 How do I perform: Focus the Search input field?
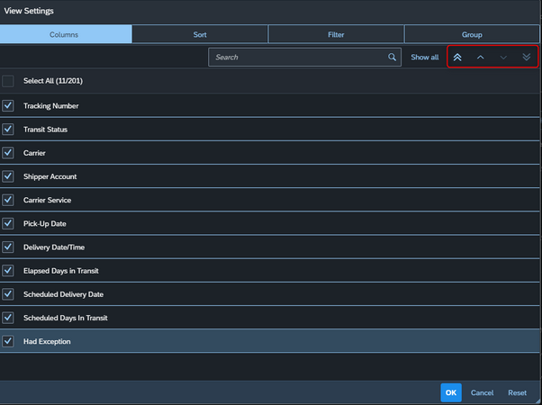click(x=304, y=57)
